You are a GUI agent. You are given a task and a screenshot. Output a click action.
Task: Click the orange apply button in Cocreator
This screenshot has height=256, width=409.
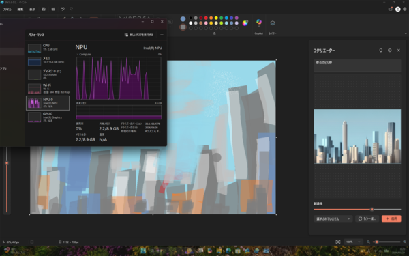(x=391, y=218)
